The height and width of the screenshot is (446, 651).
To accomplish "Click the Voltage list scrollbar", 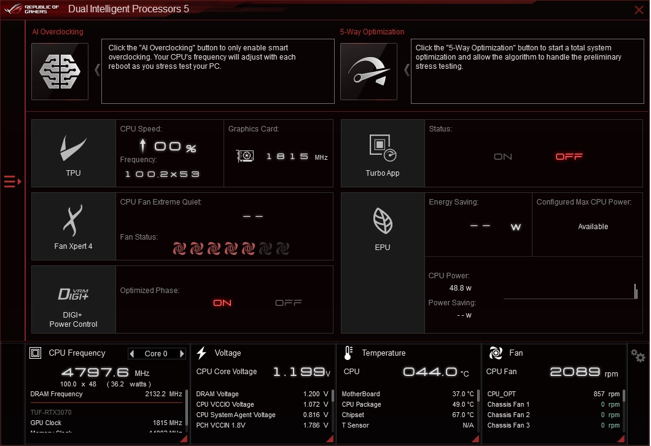I will (x=332, y=396).
